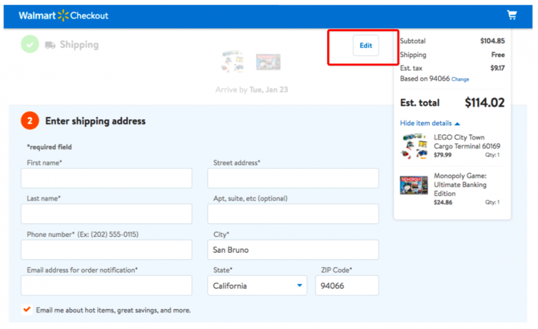Click the Est. total amount $114.02
The width and height of the screenshot is (538, 329).
pos(485,103)
